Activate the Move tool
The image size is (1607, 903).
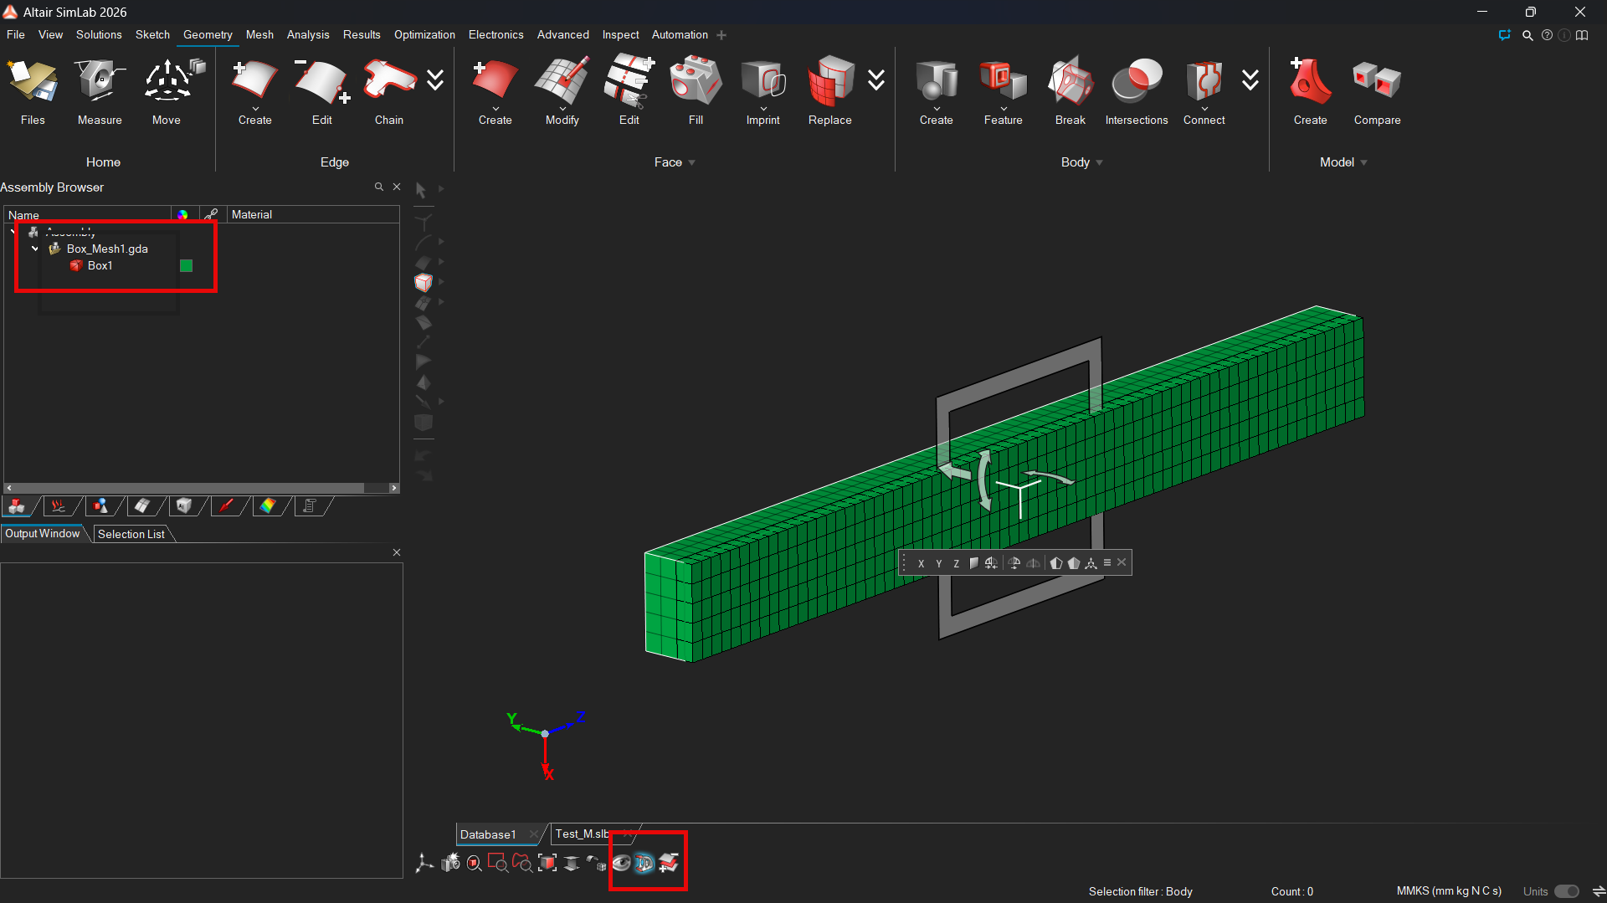pyautogui.click(x=167, y=92)
